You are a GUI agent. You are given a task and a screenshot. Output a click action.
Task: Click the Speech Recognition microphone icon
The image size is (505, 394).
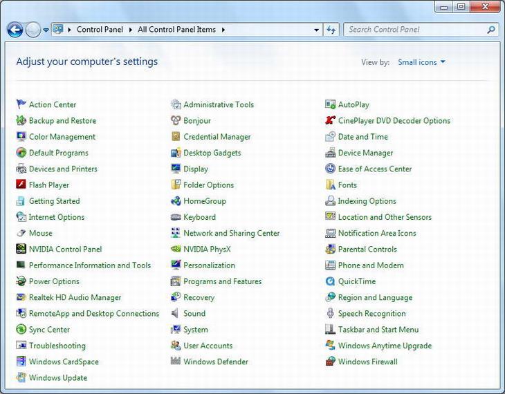330,313
